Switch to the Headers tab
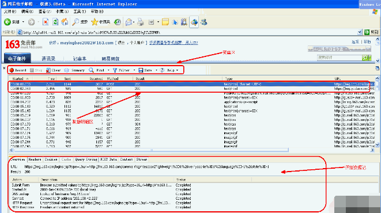The height and width of the screenshot is (213, 381). pyautogui.click(x=35, y=159)
